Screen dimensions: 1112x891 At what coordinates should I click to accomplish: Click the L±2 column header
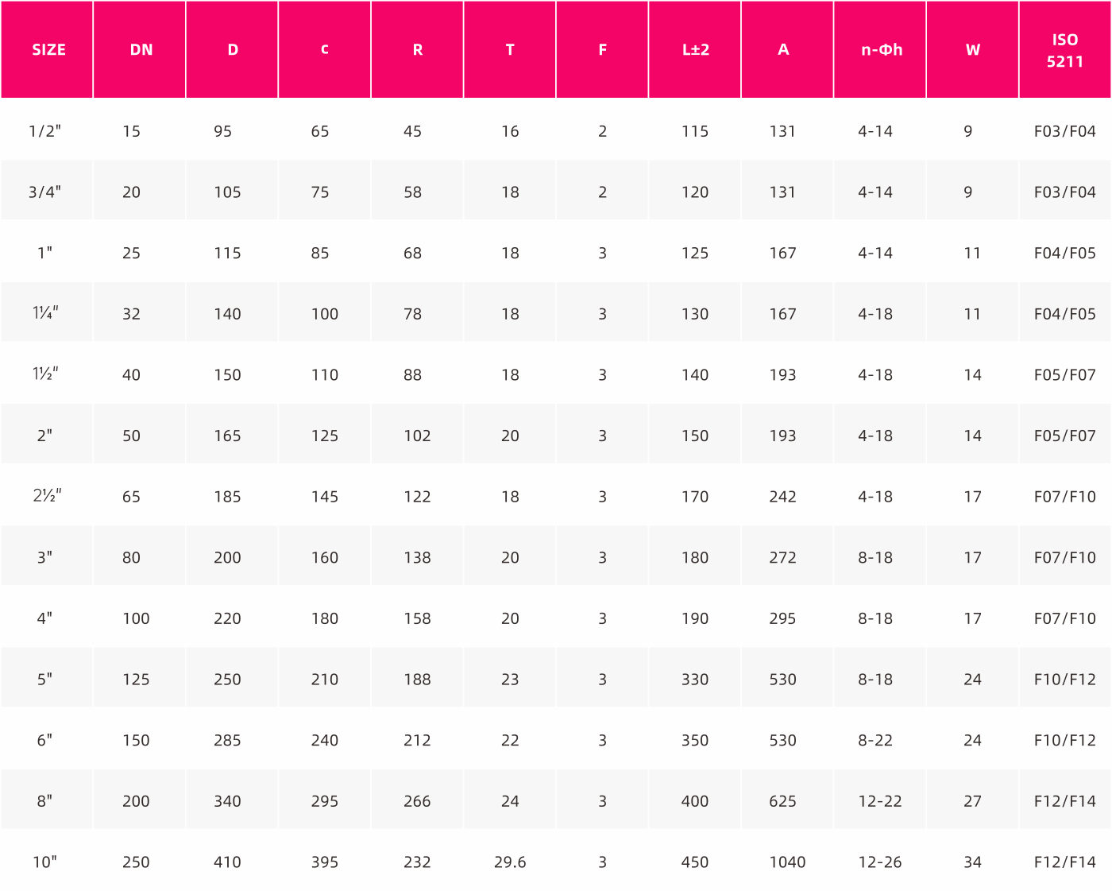(x=695, y=49)
